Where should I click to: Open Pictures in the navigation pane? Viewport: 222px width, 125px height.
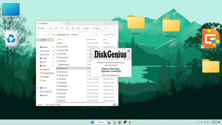click(x=45, y=58)
